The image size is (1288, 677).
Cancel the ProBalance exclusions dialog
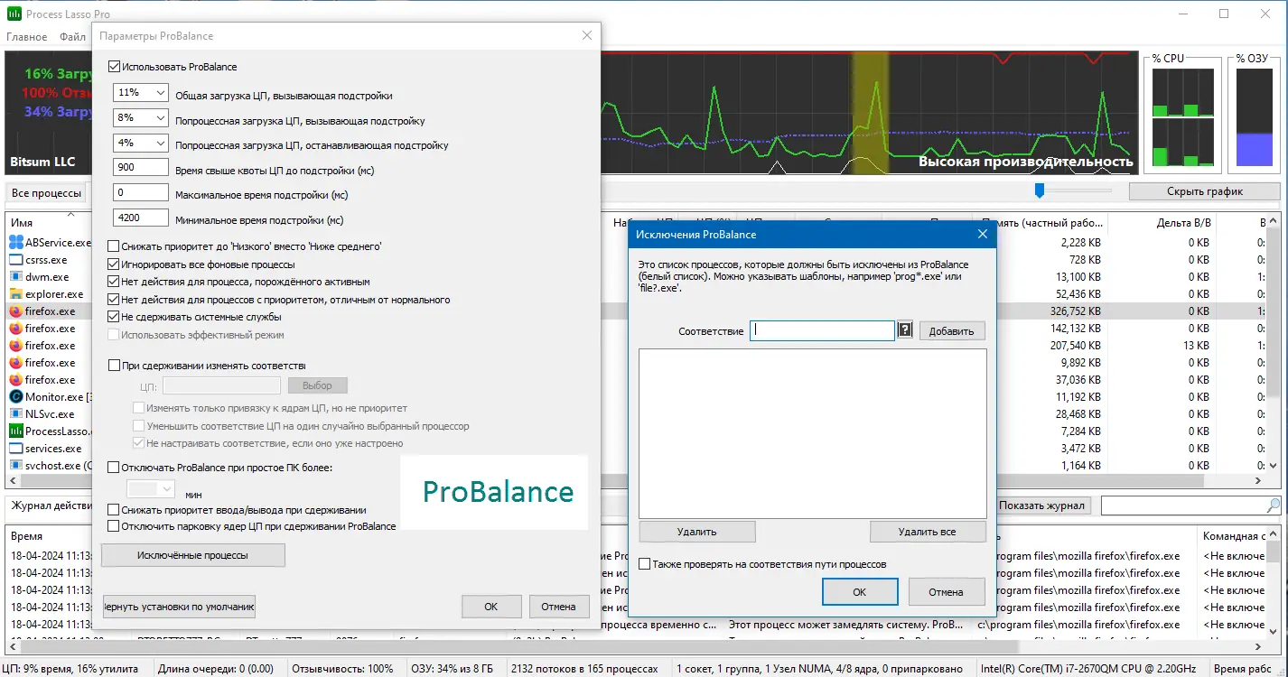pos(946,592)
